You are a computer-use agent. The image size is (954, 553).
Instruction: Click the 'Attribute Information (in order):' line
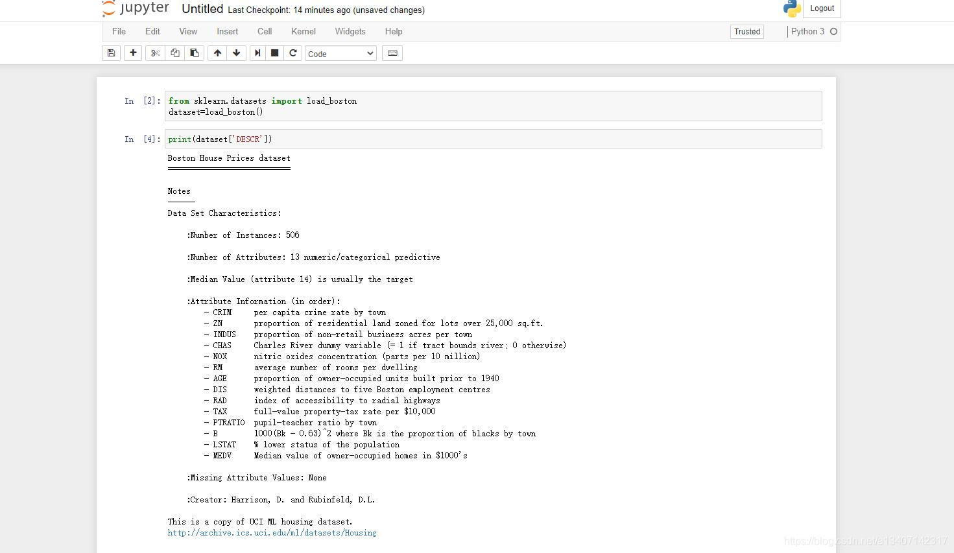point(263,301)
